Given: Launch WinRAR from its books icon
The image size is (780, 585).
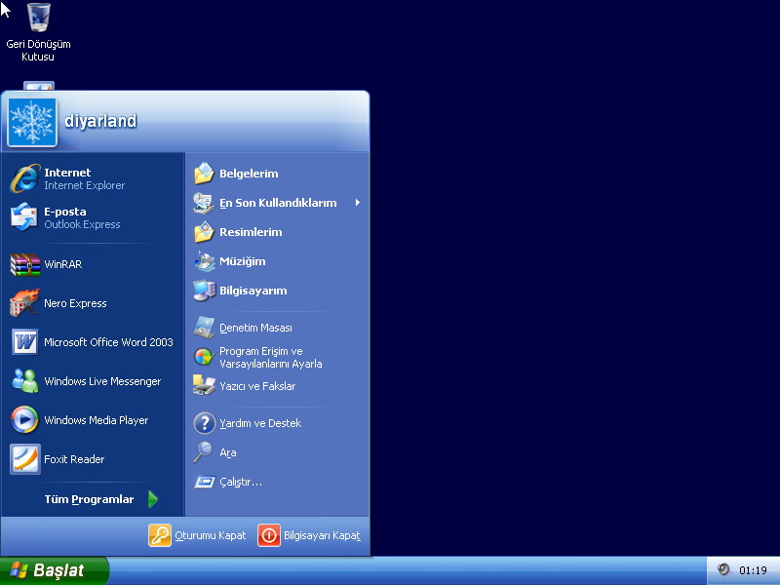Looking at the screenshot, I should (x=25, y=264).
